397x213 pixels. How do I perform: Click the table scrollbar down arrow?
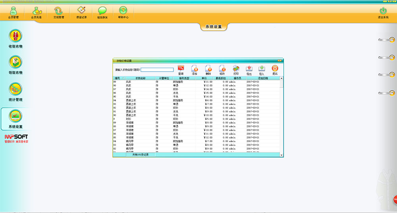(282, 155)
